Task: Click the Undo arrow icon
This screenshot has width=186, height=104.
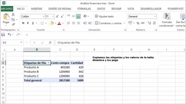Action: [x=9, y=35]
